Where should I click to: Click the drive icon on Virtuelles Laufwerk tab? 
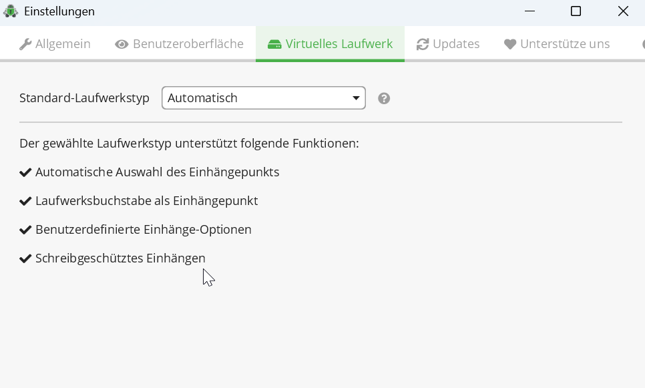[274, 43]
